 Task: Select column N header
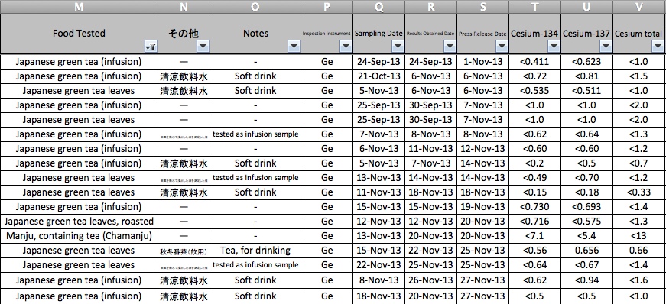click(184, 6)
